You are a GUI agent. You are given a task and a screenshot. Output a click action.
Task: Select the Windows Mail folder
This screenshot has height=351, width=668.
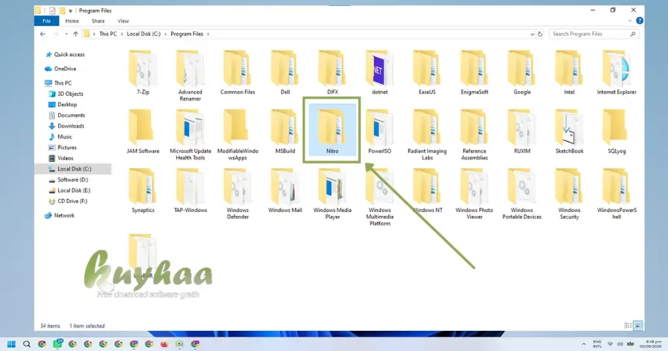click(x=285, y=191)
